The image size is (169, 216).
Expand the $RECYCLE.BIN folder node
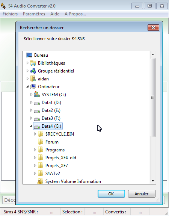(35, 134)
